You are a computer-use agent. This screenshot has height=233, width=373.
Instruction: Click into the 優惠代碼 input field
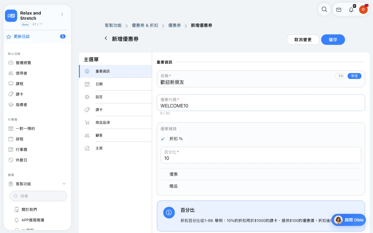tap(261, 103)
